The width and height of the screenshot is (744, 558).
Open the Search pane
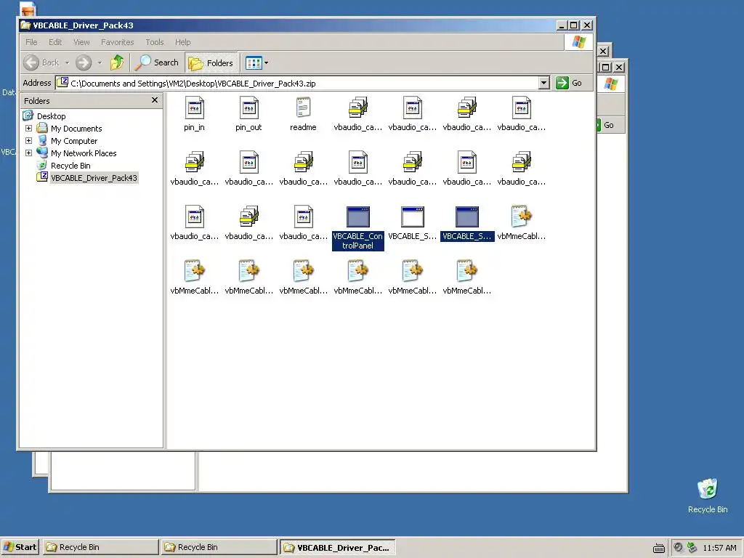tap(157, 62)
